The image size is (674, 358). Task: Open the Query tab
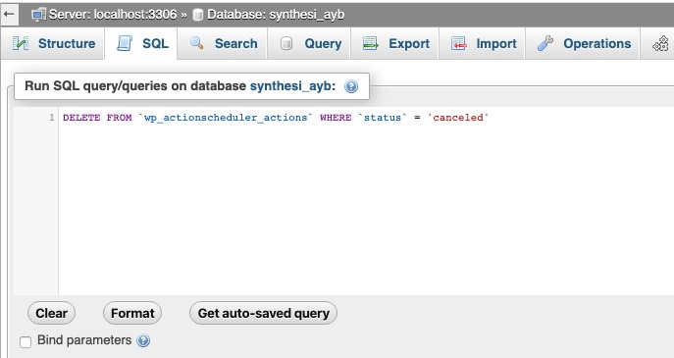click(309, 43)
